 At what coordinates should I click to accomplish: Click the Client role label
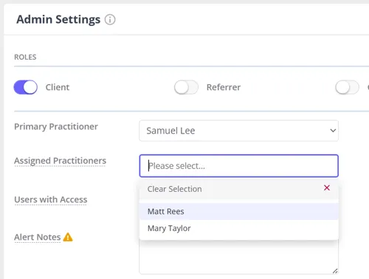pyautogui.click(x=58, y=87)
